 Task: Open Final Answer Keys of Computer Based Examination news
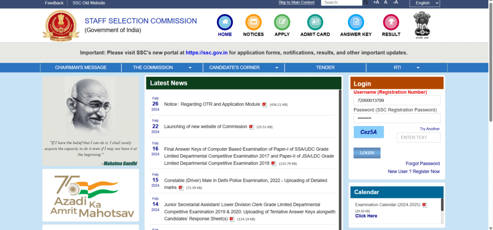pyautogui.click(x=249, y=156)
